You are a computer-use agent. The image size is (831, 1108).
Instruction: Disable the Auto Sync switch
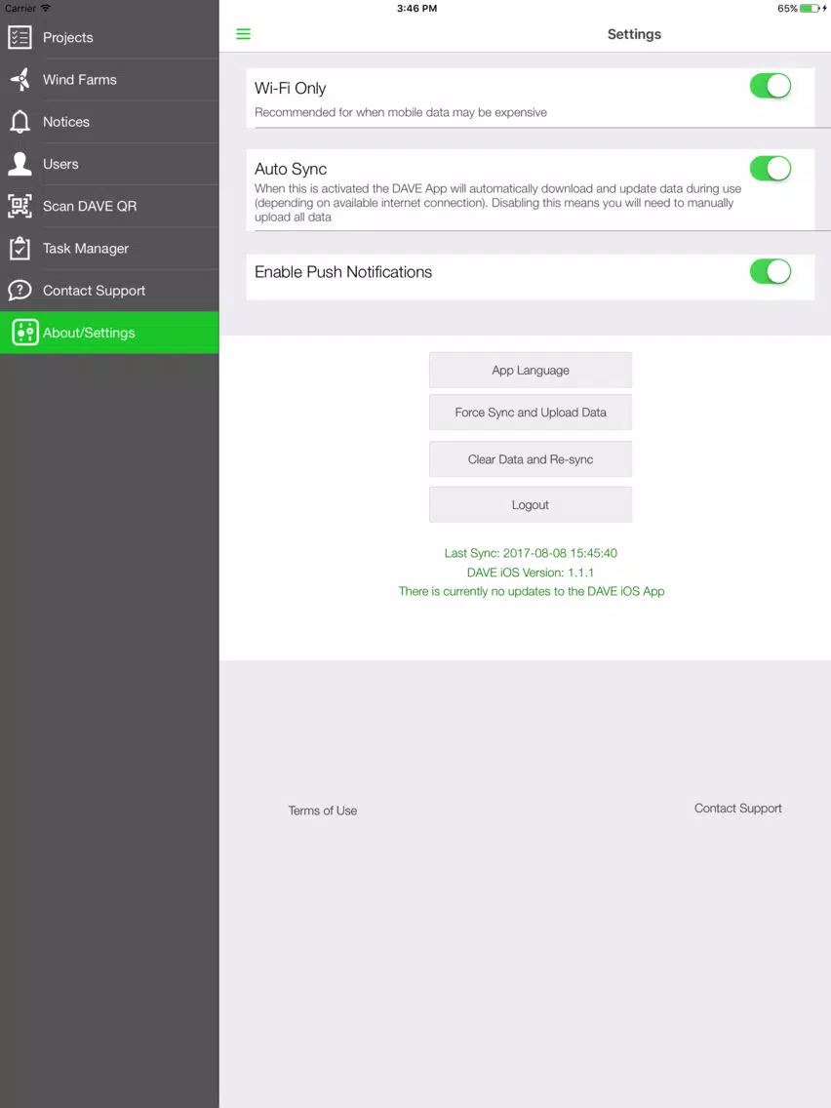pyautogui.click(x=771, y=169)
